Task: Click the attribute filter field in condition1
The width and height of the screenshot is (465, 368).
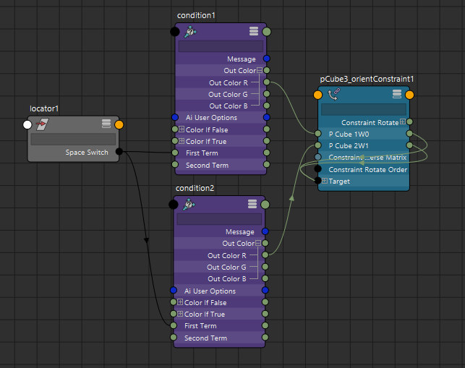Action: (x=221, y=46)
